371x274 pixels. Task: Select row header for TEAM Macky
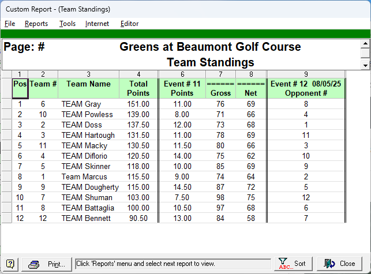6,146
